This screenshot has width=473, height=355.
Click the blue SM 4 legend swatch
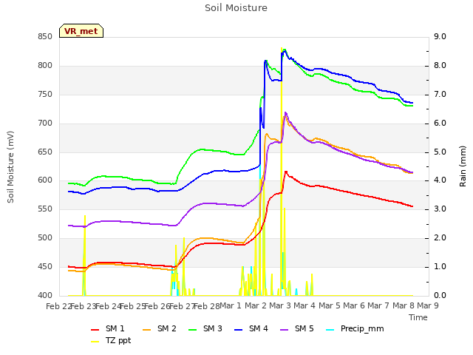pyautogui.click(x=238, y=330)
